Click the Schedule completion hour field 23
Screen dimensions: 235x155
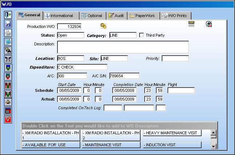click(x=147, y=90)
